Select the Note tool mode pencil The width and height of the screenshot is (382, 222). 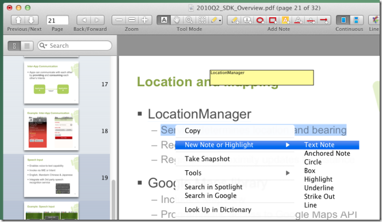pos(213,20)
